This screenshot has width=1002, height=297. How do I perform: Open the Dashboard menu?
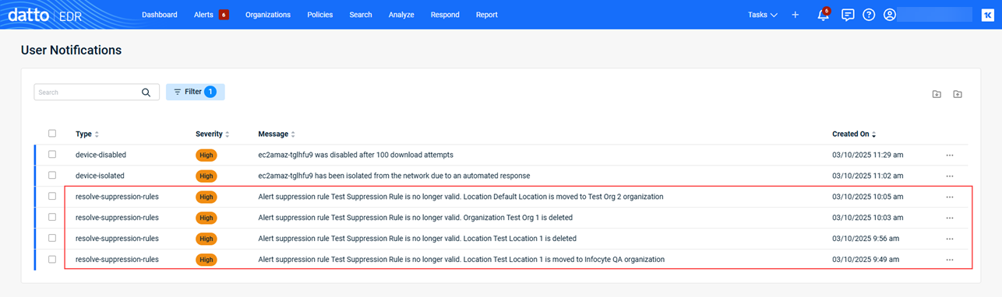pyautogui.click(x=159, y=15)
